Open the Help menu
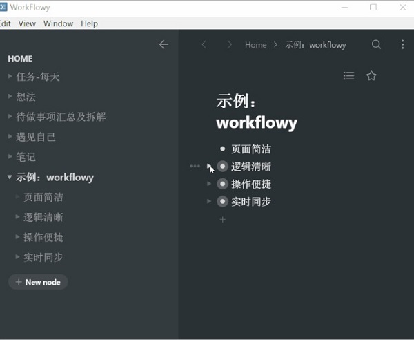The width and height of the screenshot is (414, 340). coord(89,23)
